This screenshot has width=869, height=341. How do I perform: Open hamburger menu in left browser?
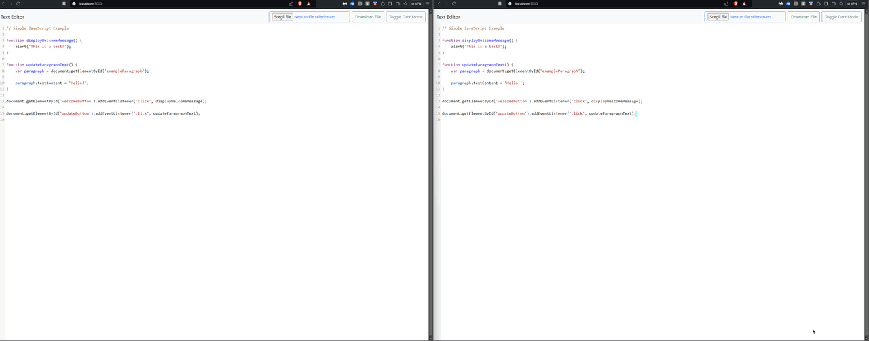point(427,3)
